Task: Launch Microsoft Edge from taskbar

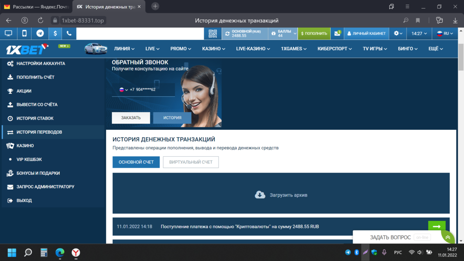Action: point(60,253)
